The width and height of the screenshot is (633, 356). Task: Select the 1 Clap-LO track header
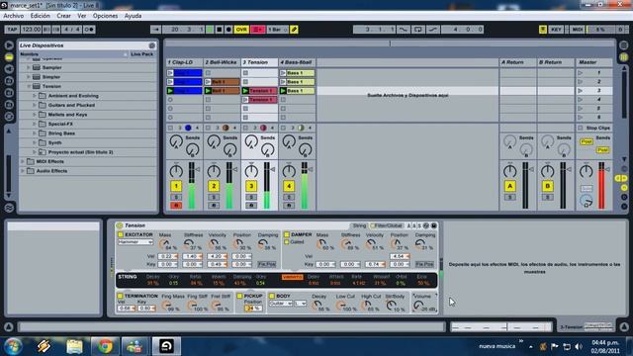[184, 62]
